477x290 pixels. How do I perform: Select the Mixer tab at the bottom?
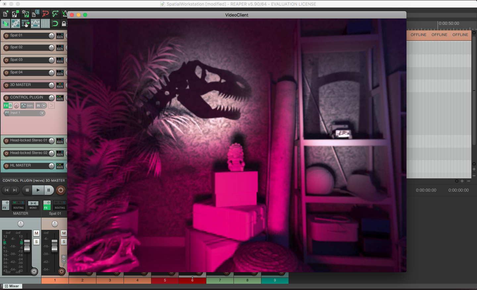click(x=14, y=286)
